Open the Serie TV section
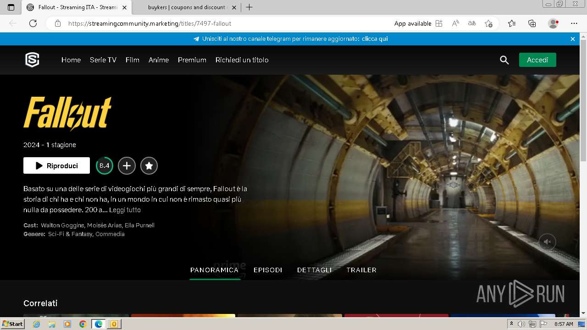The image size is (587, 330). (103, 60)
